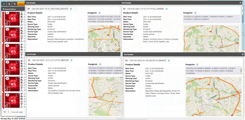245x120 pixels.
Task: Click the hash icon in result 46 row
Action: 22,28
